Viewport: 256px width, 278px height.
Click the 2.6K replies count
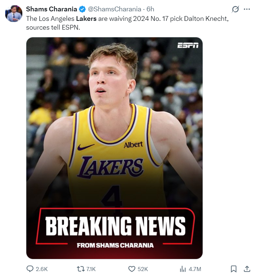click(x=42, y=269)
